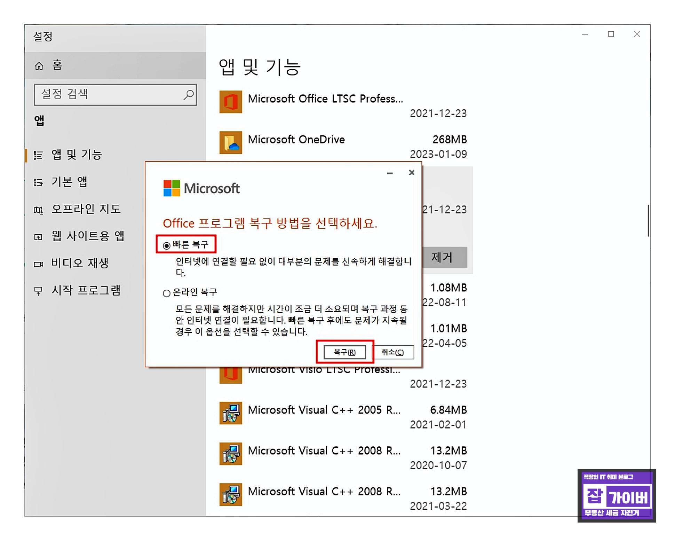Open the 앱 및 기능 sidebar section
675x541 pixels.
coord(77,155)
